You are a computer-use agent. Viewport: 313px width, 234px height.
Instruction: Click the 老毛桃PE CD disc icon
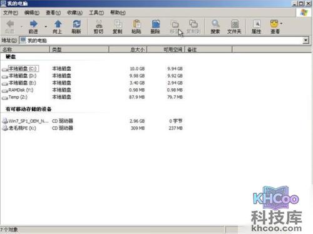(x=5, y=128)
